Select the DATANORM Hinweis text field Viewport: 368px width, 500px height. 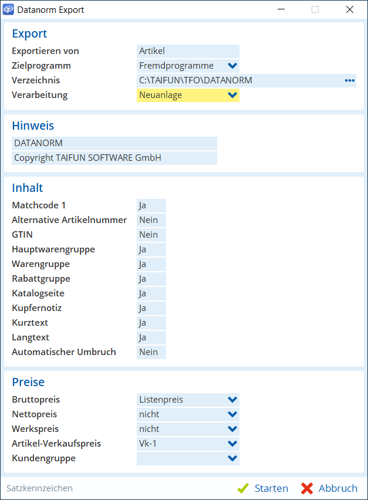click(x=114, y=143)
